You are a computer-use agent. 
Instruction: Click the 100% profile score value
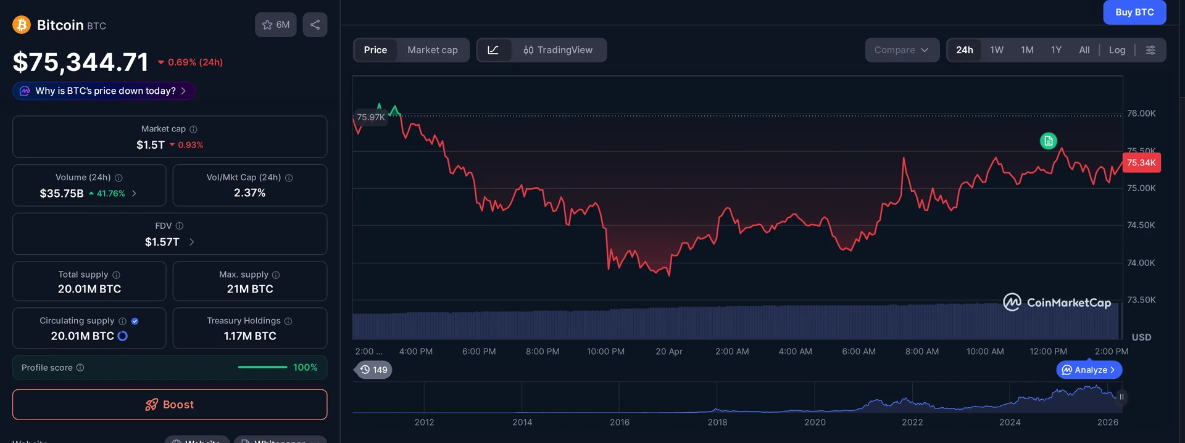(x=305, y=367)
